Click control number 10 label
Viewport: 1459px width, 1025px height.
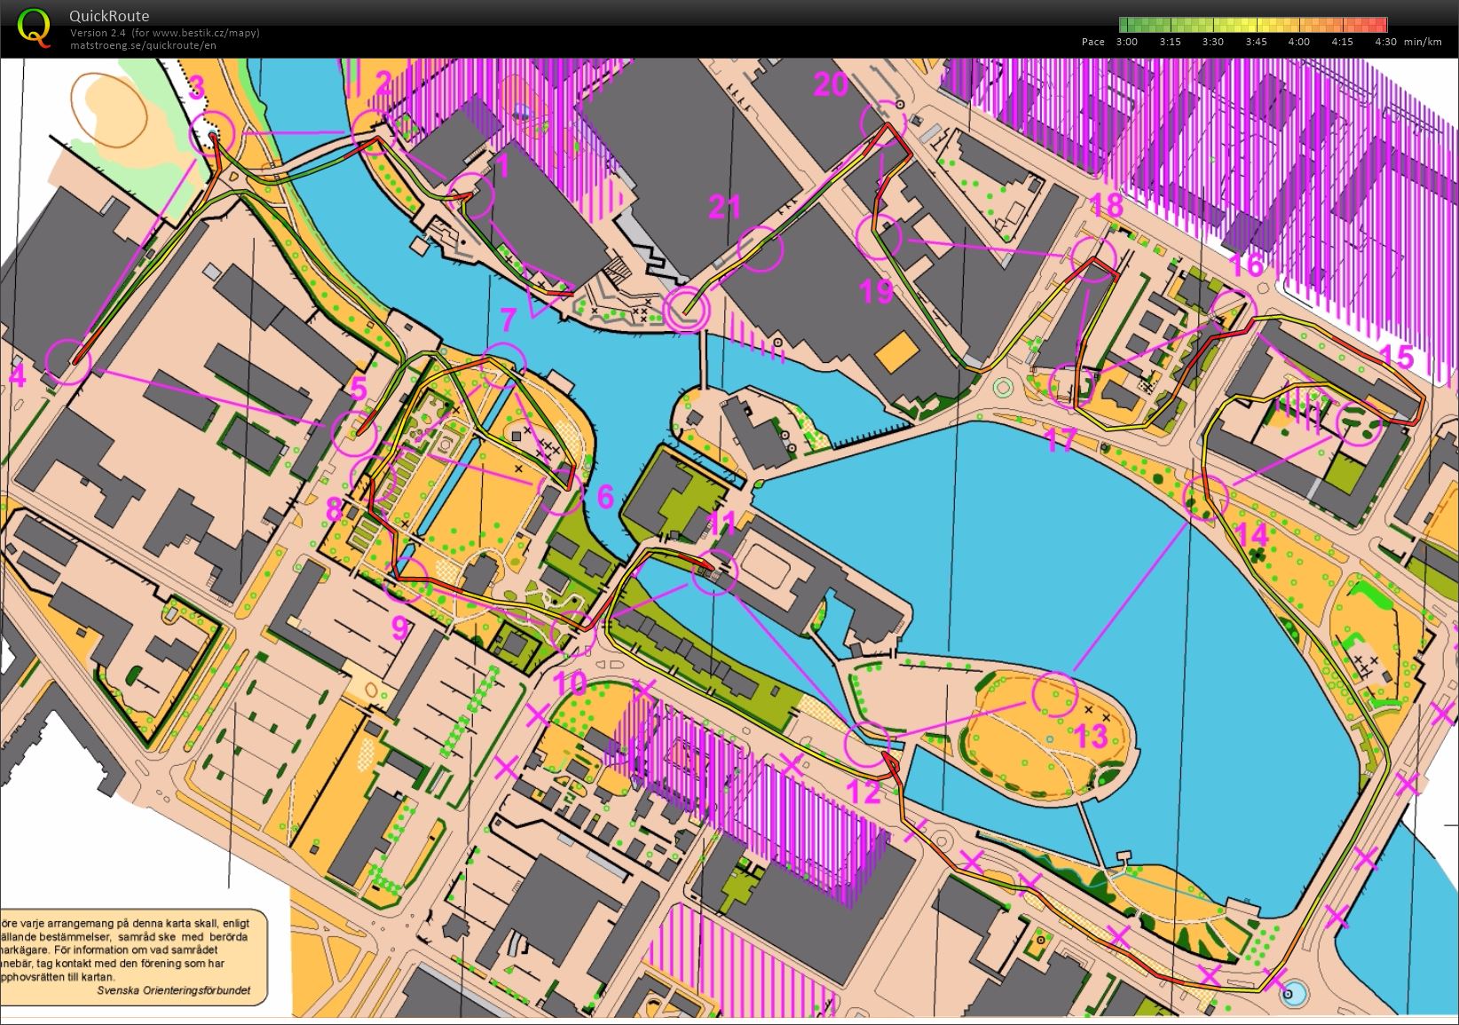(570, 683)
